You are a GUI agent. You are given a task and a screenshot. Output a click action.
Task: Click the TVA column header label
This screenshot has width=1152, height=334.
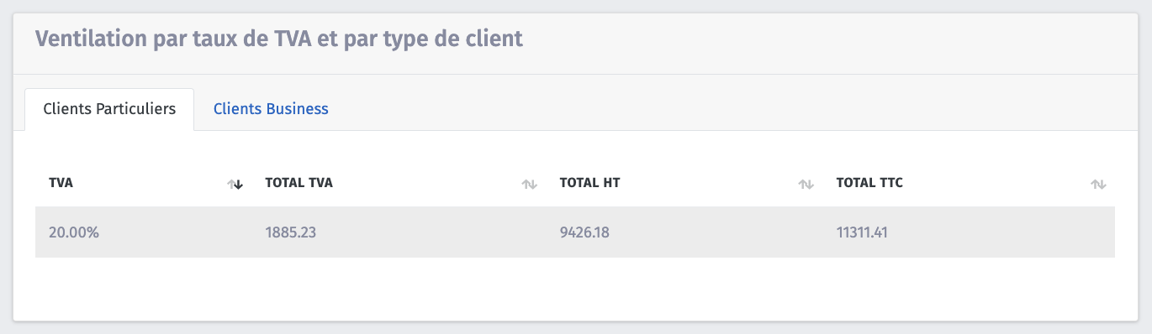click(x=61, y=183)
